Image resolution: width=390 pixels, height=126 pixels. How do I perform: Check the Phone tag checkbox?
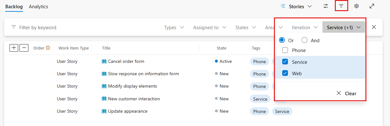click(285, 50)
